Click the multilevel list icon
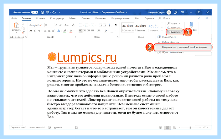 click(x=93, y=25)
